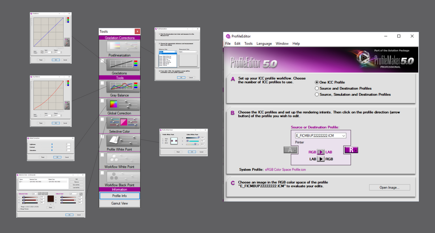
Task: Tick the checkbox next to Global Correction tool
Action: [x=102, y=101]
